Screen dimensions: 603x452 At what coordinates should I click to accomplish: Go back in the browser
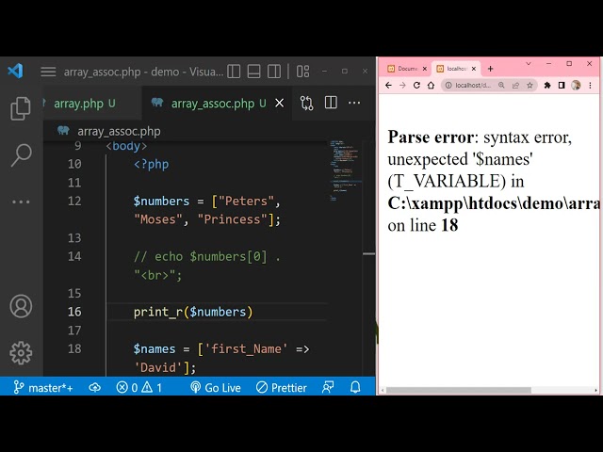pyautogui.click(x=388, y=86)
